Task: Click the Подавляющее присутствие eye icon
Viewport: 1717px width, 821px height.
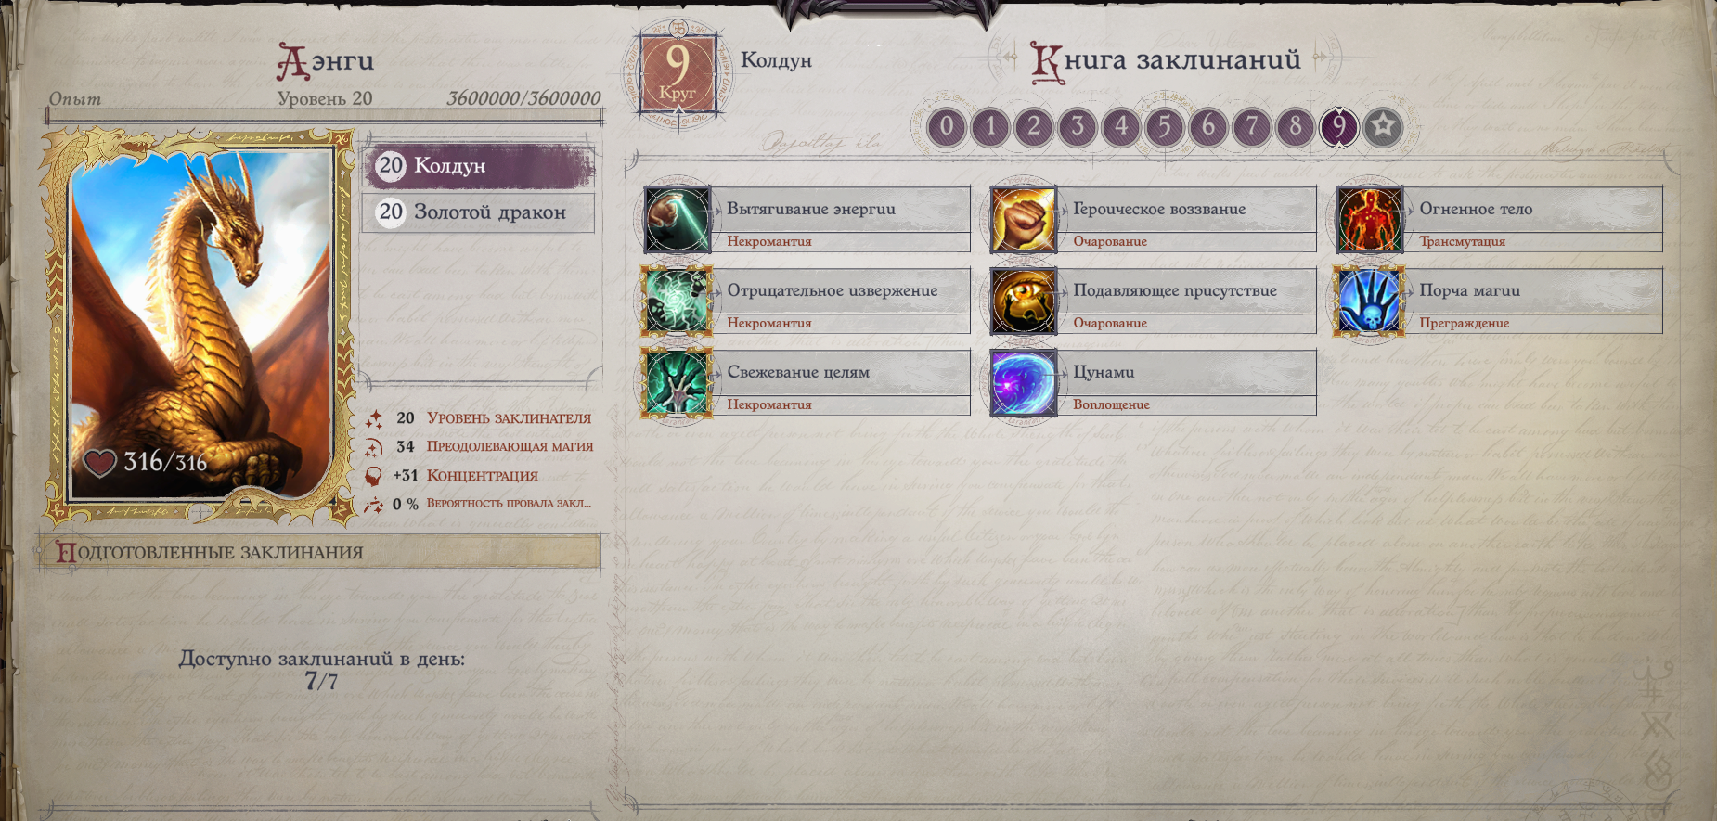Action: [x=1024, y=301]
